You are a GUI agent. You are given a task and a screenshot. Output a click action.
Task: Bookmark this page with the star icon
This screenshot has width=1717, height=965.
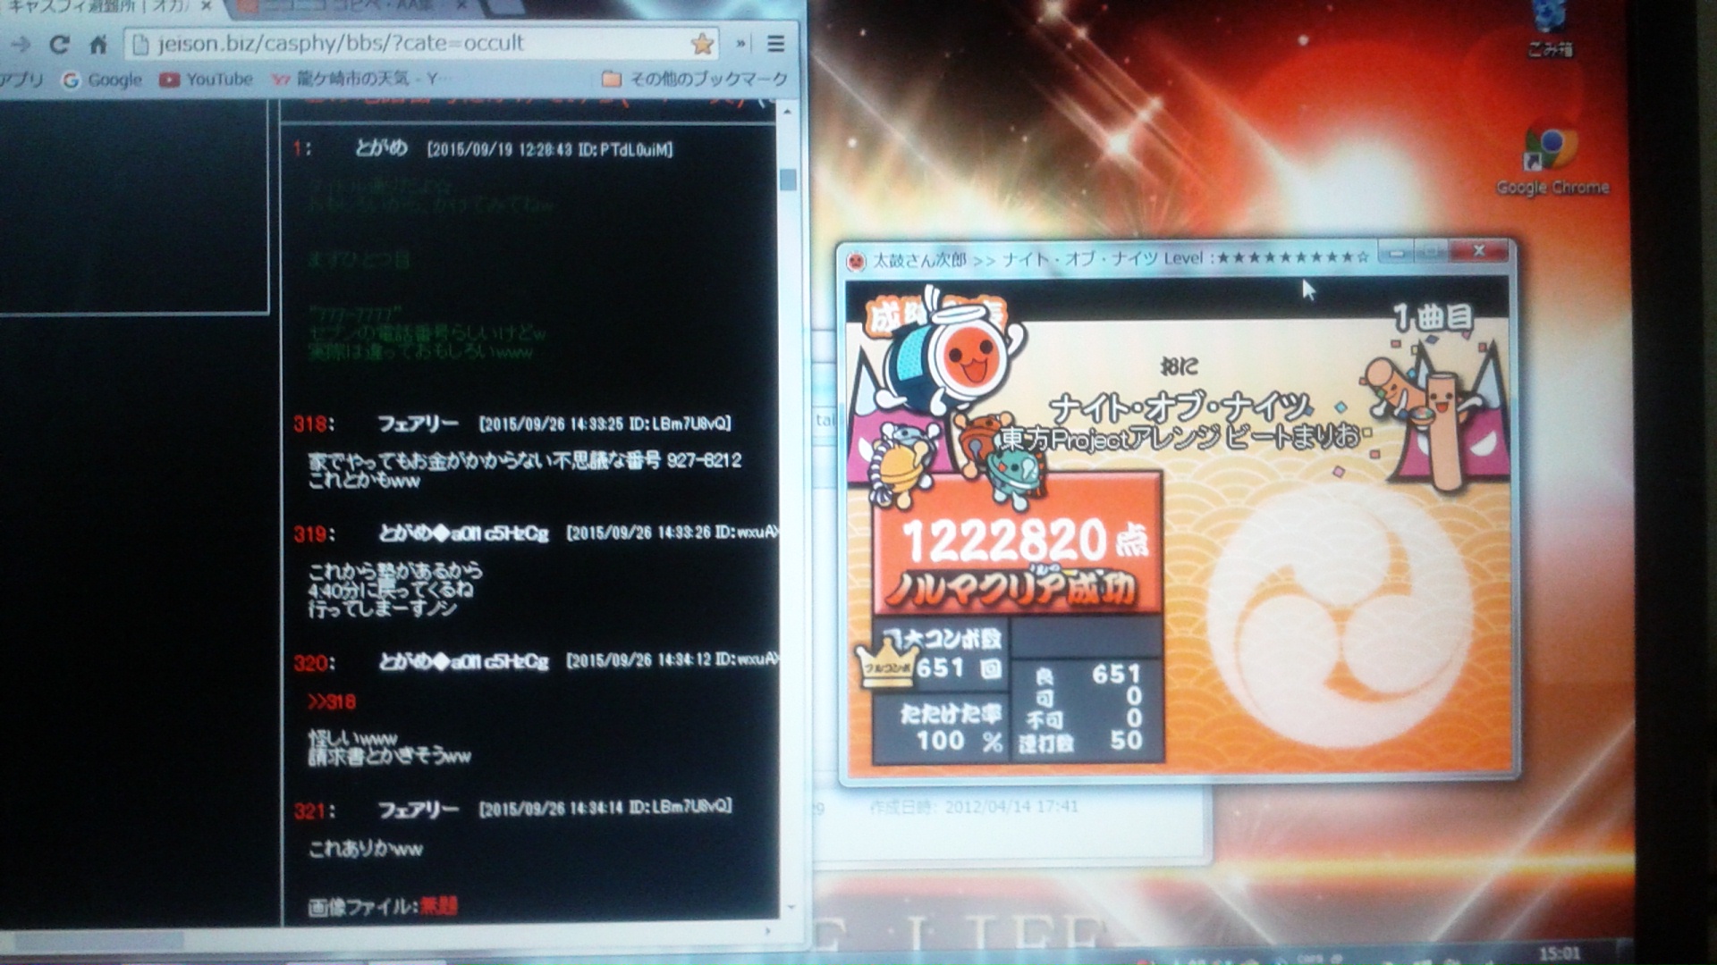[702, 43]
